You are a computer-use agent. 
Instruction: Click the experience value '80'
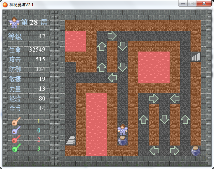pos(42,99)
